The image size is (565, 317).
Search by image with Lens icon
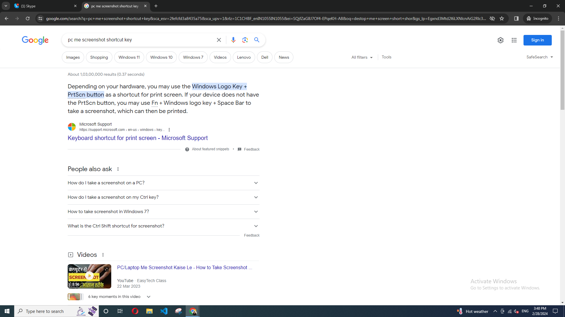click(245, 40)
